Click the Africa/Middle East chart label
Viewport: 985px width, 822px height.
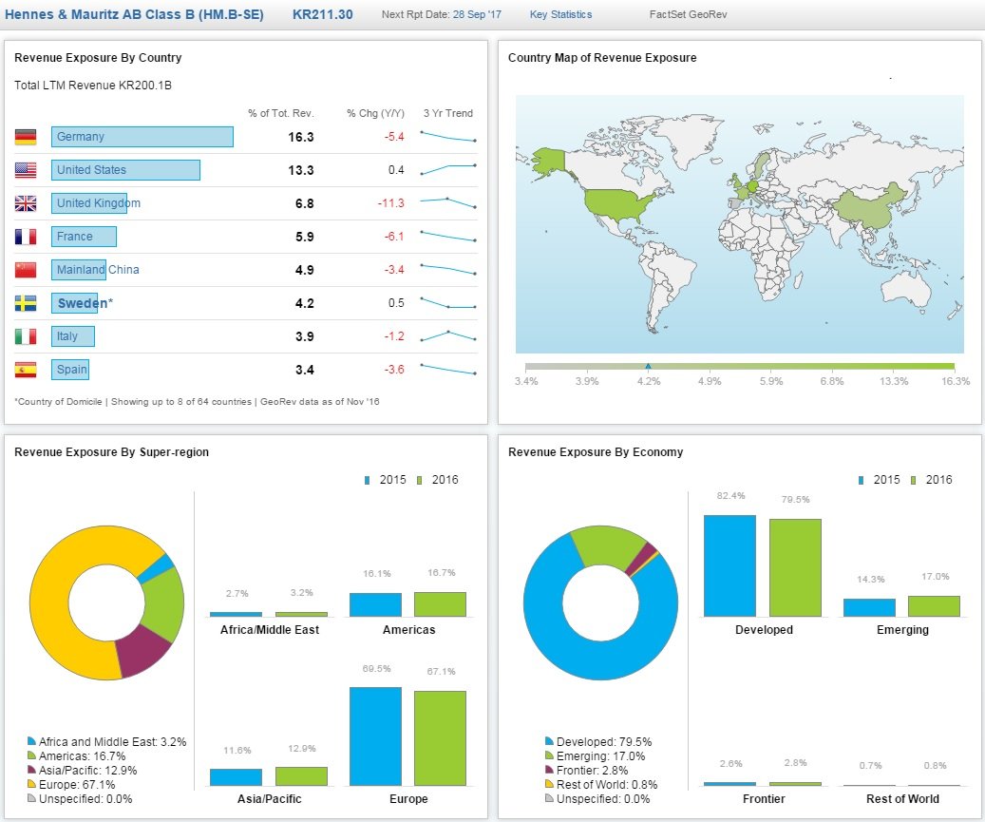pyautogui.click(x=270, y=630)
